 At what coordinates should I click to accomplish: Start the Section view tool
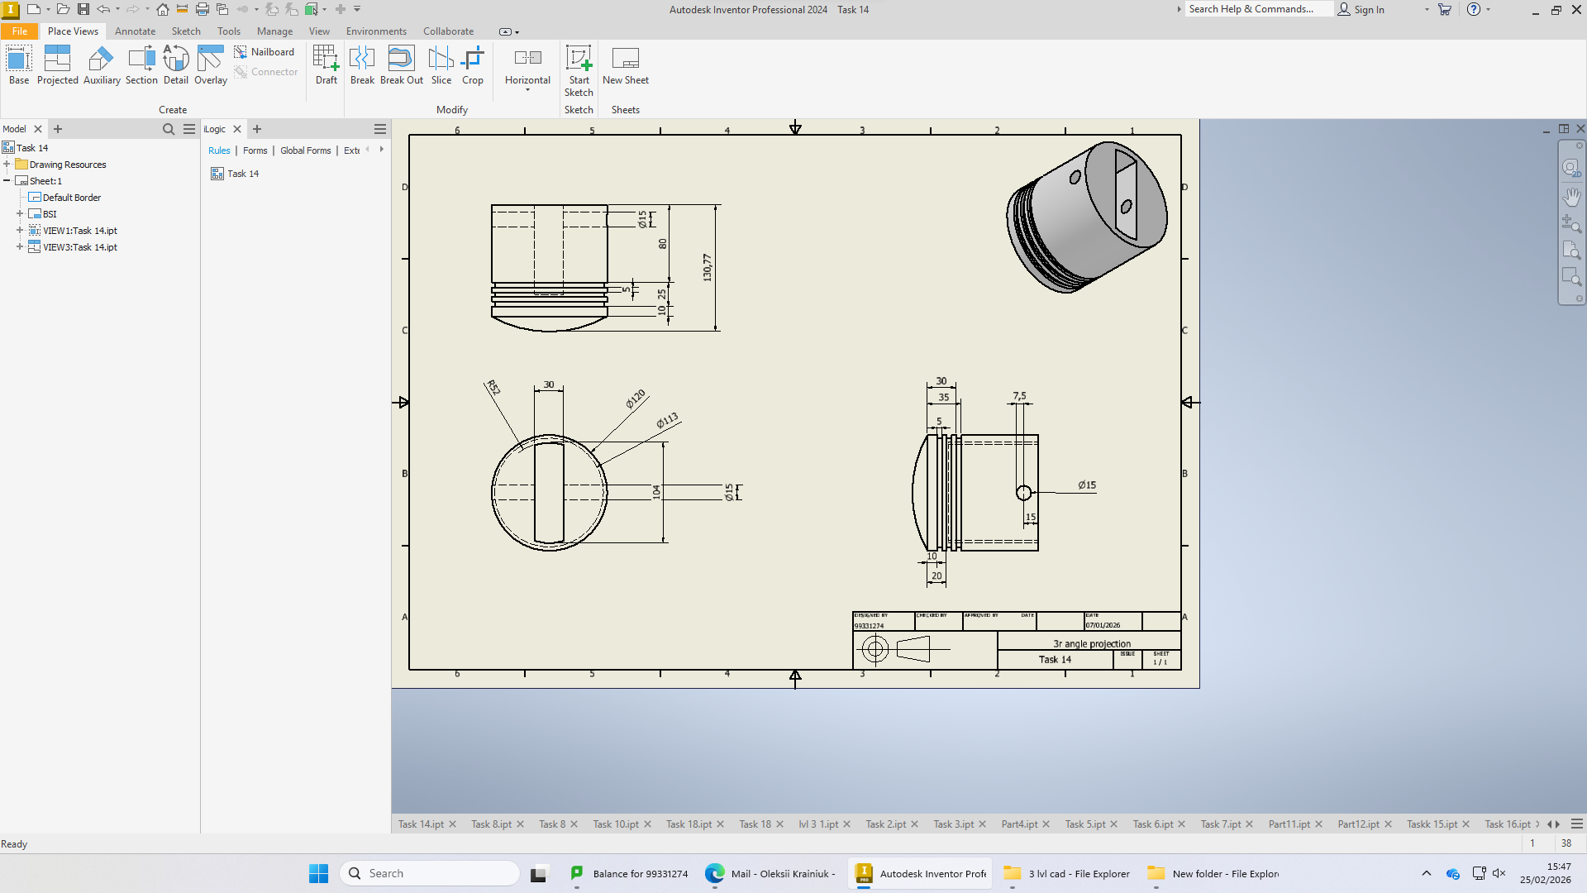click(x=141, y=65)
